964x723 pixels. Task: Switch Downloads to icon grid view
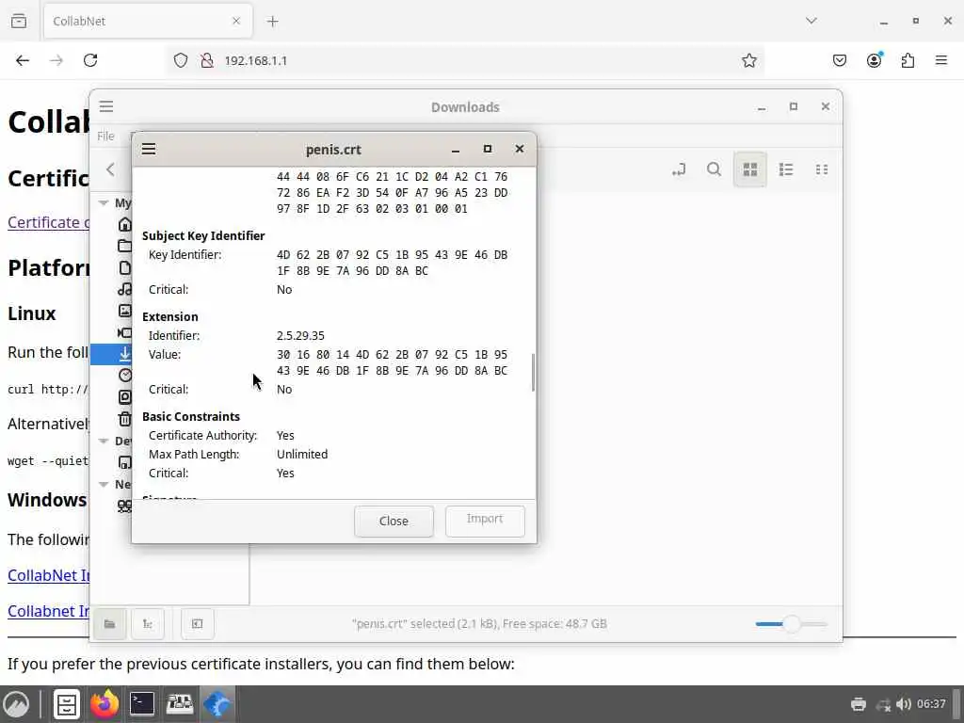tap(750, 169)
